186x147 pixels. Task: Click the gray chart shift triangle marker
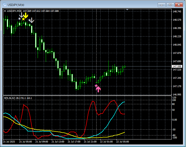(x=127, y=10)
